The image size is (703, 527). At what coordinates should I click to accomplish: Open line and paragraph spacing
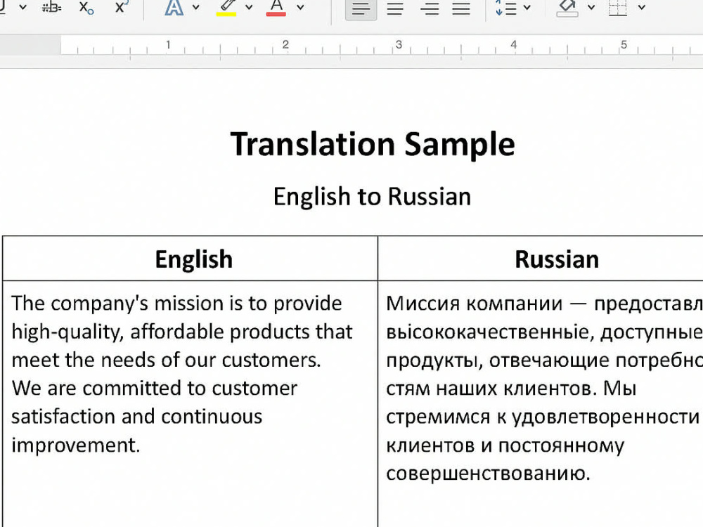coord(506,8)
